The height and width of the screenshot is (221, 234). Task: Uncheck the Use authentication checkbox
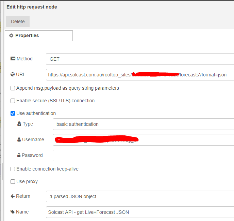(13, 113)
